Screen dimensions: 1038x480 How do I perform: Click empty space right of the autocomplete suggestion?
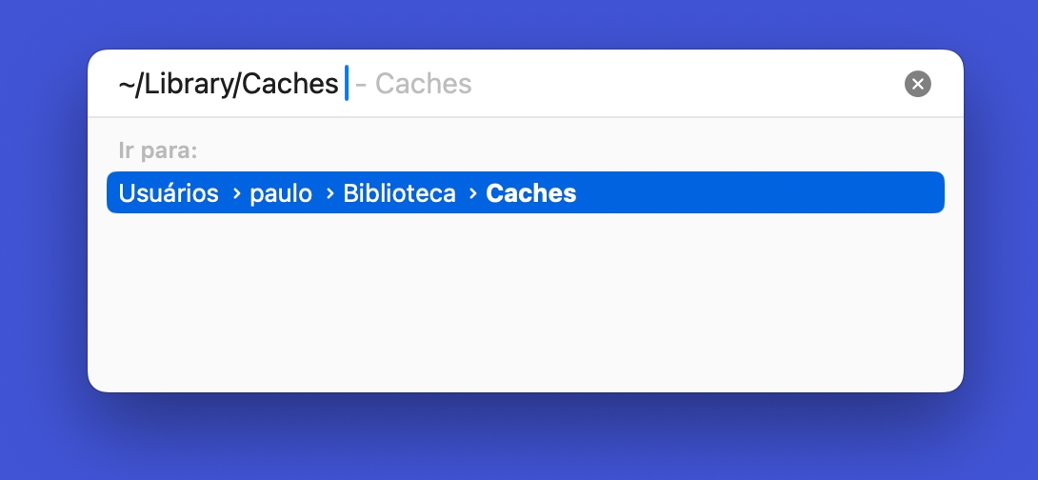coord(686,84)
